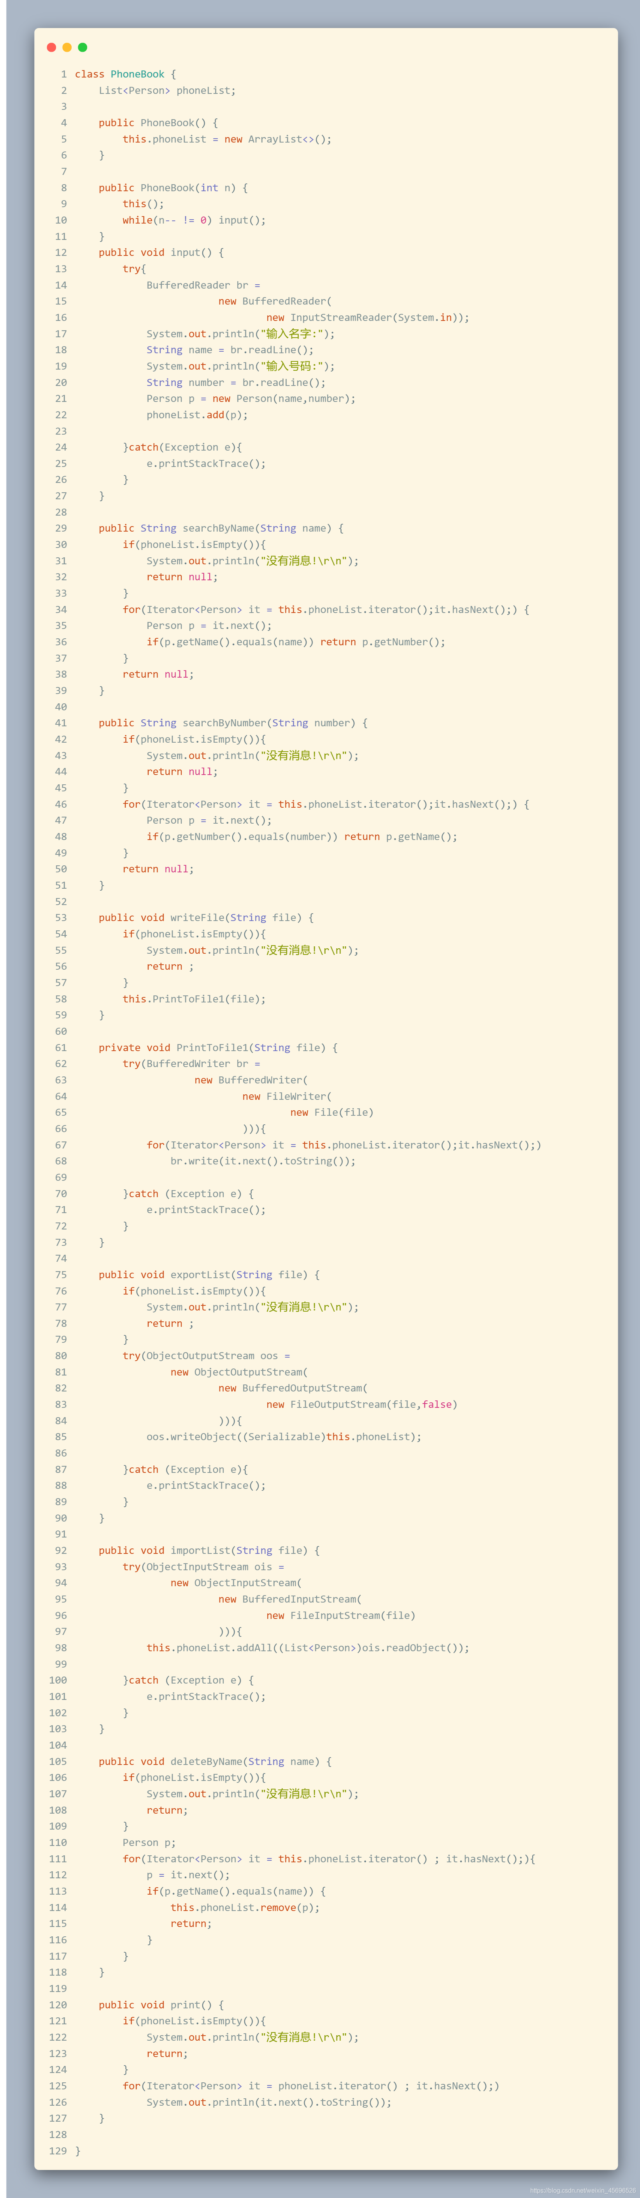Screen dimensions: 640x2198
Task: Click 'new InputStreamReader(System.in));' line
Action: pyautogui.click(x=367, y=317)
